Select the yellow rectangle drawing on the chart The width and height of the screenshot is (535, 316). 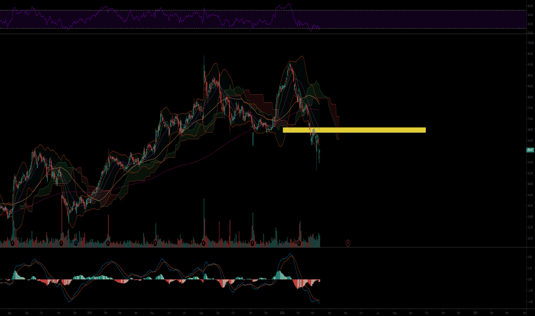[354, 130]
